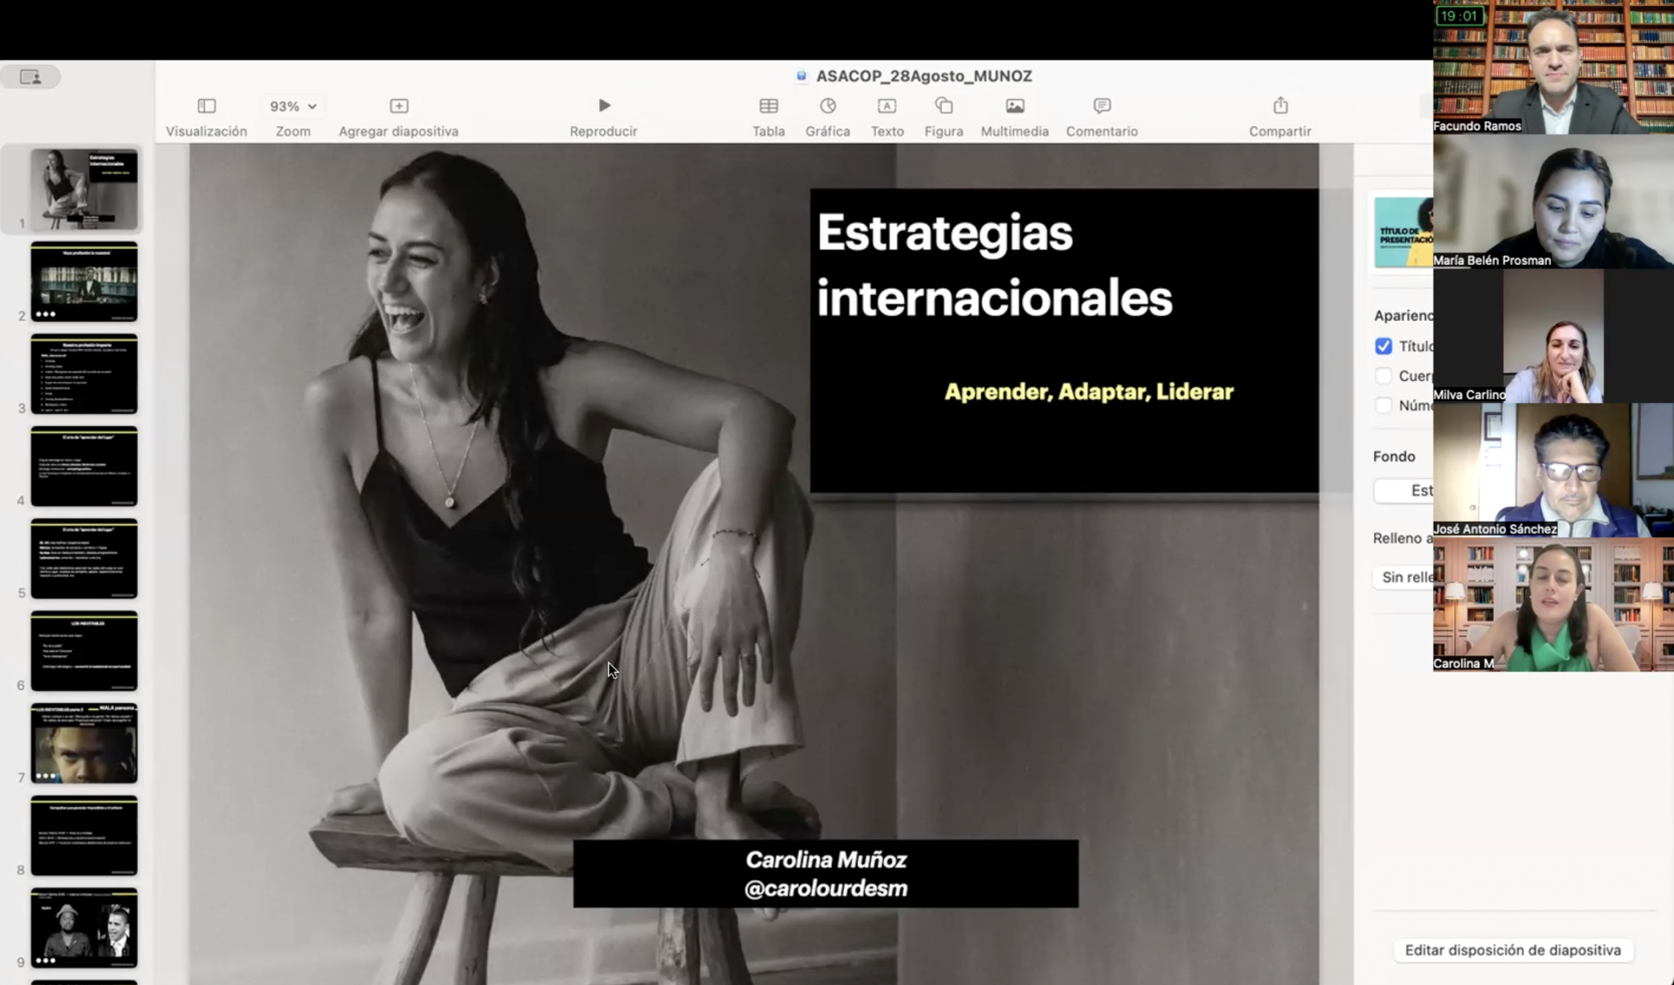Click Agregar diapositiva plus icon
Image resolution: width=1674 pixels, height=985 pixels.
pos(399,107)
